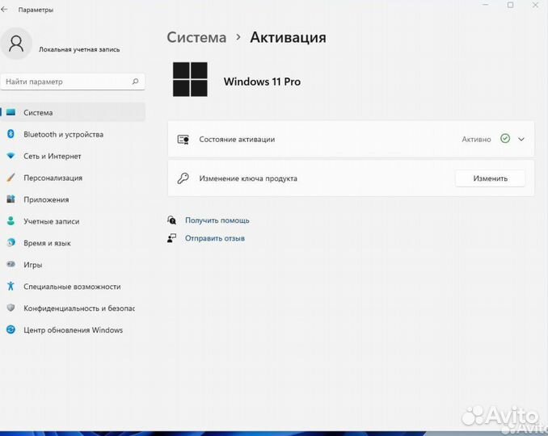Select Время и язык
The width and height of the screenshot is (548, 436).
point(73,242)
